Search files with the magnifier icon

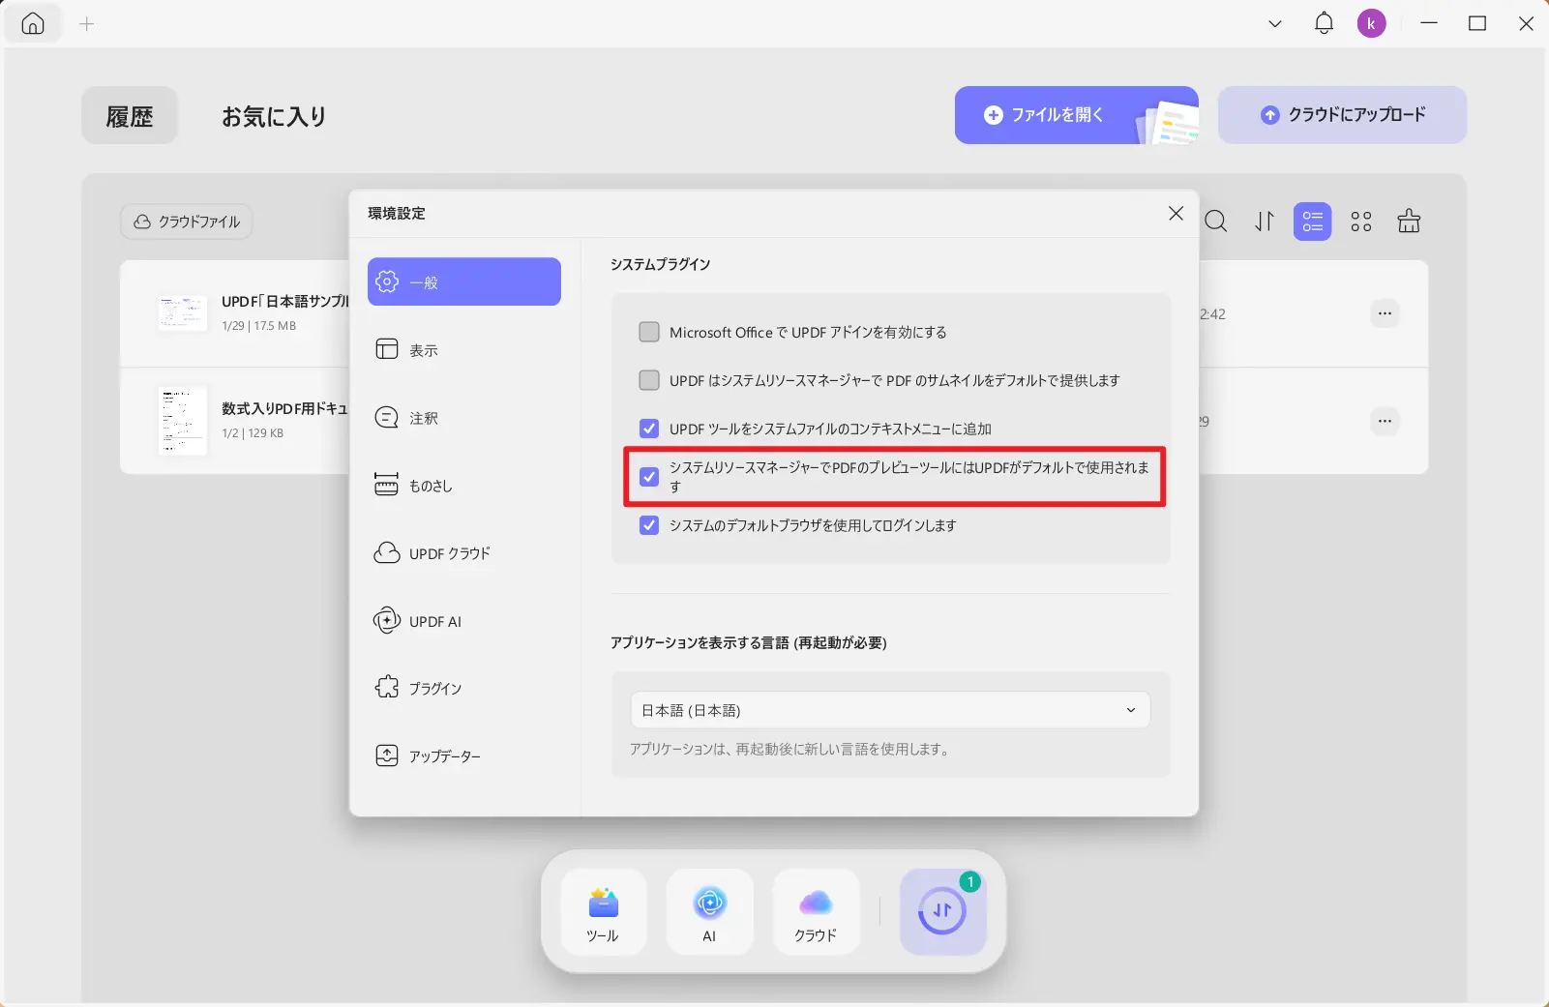pyautogui.click(x=1216, y=222)
